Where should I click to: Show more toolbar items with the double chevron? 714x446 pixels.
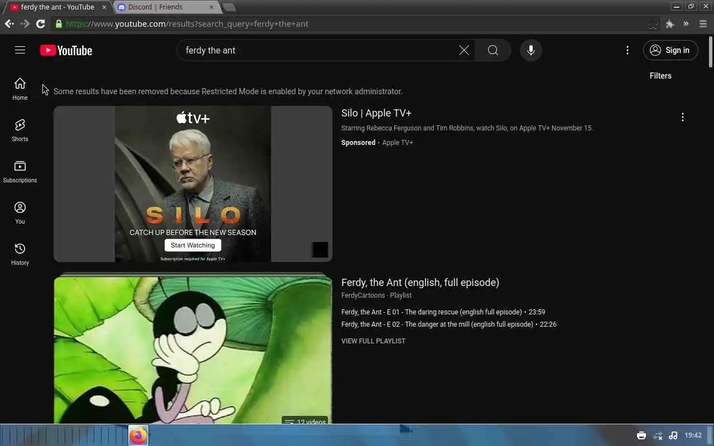(x=686, y=23)
